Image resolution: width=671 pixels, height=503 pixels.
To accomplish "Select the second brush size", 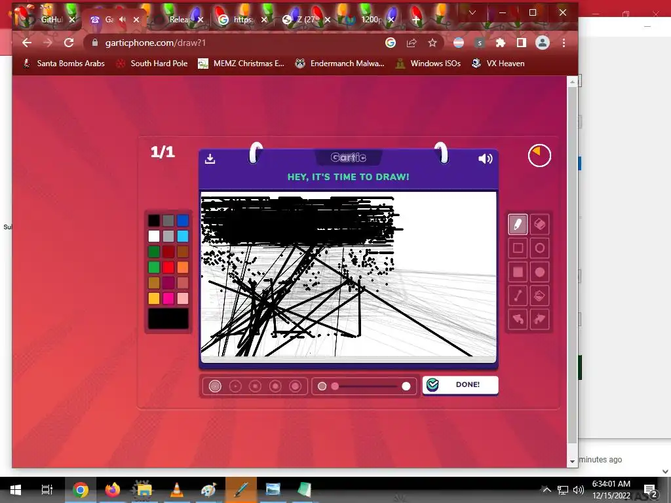I will pos(235,386).
